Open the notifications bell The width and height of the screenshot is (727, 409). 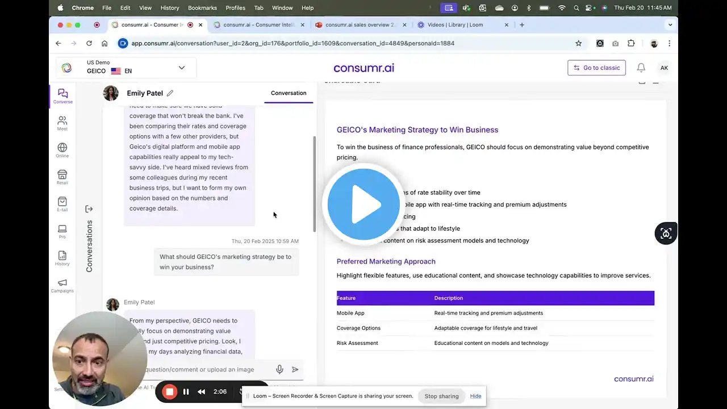coord(641,68)
